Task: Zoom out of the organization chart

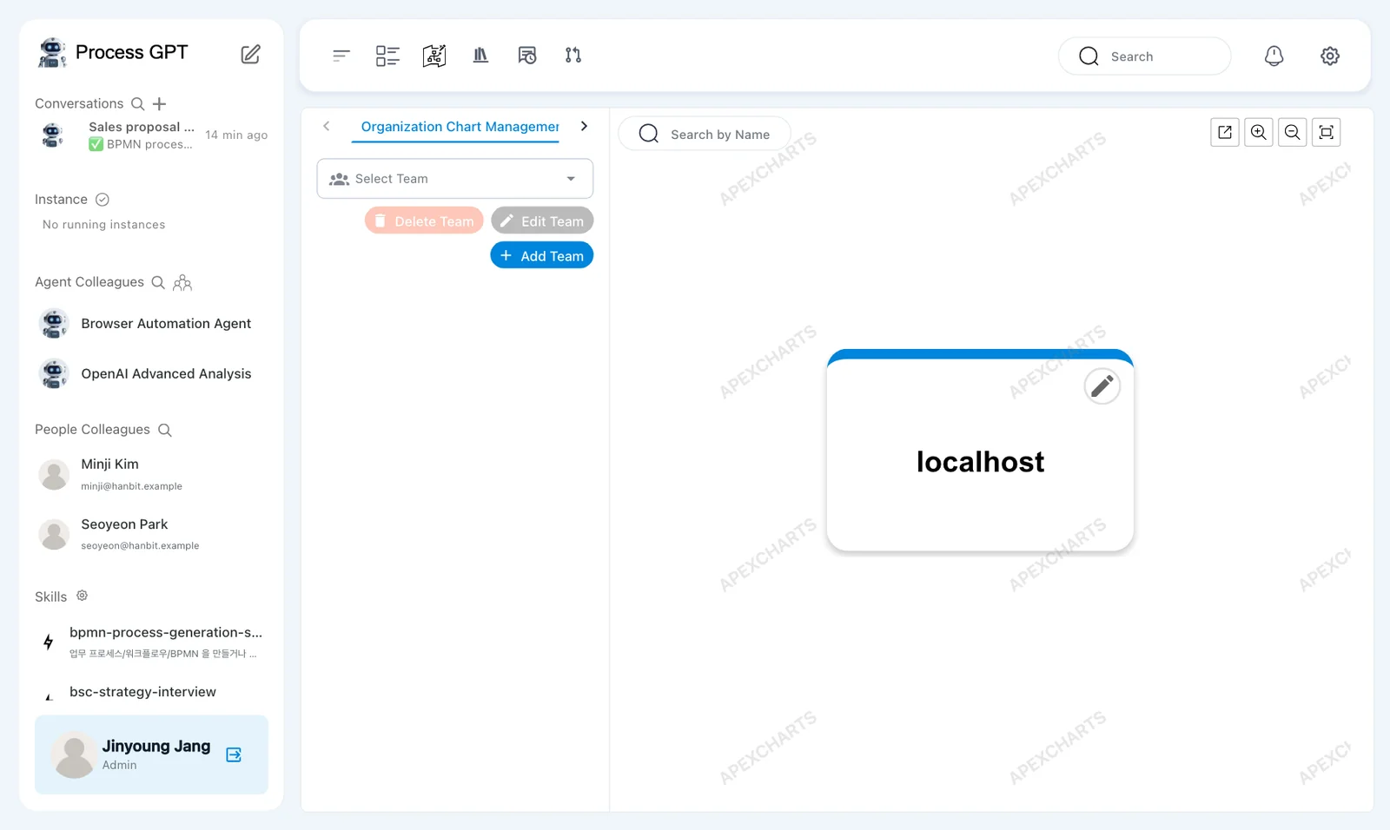Action: (1293, 132)
